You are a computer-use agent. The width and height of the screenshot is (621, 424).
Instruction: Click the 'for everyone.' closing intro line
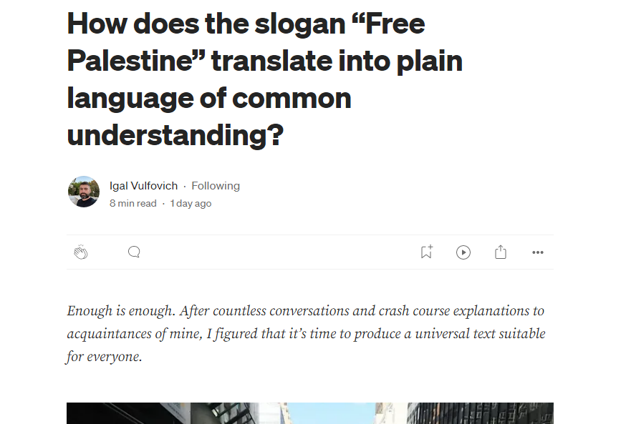pyautogui.click(x=104, y=357)
